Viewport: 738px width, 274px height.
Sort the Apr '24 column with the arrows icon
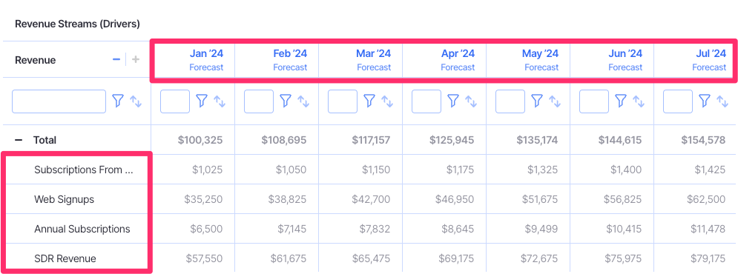point(471,101)
